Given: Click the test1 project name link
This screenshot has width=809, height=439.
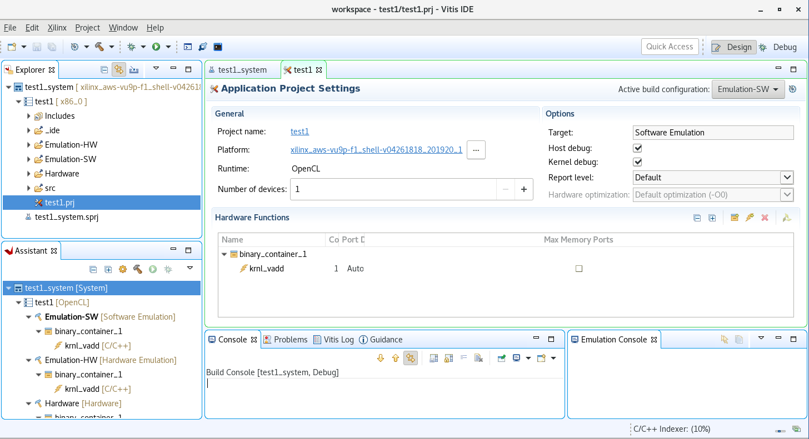Looking at the screenshot, I should click(x=299, y=132).
